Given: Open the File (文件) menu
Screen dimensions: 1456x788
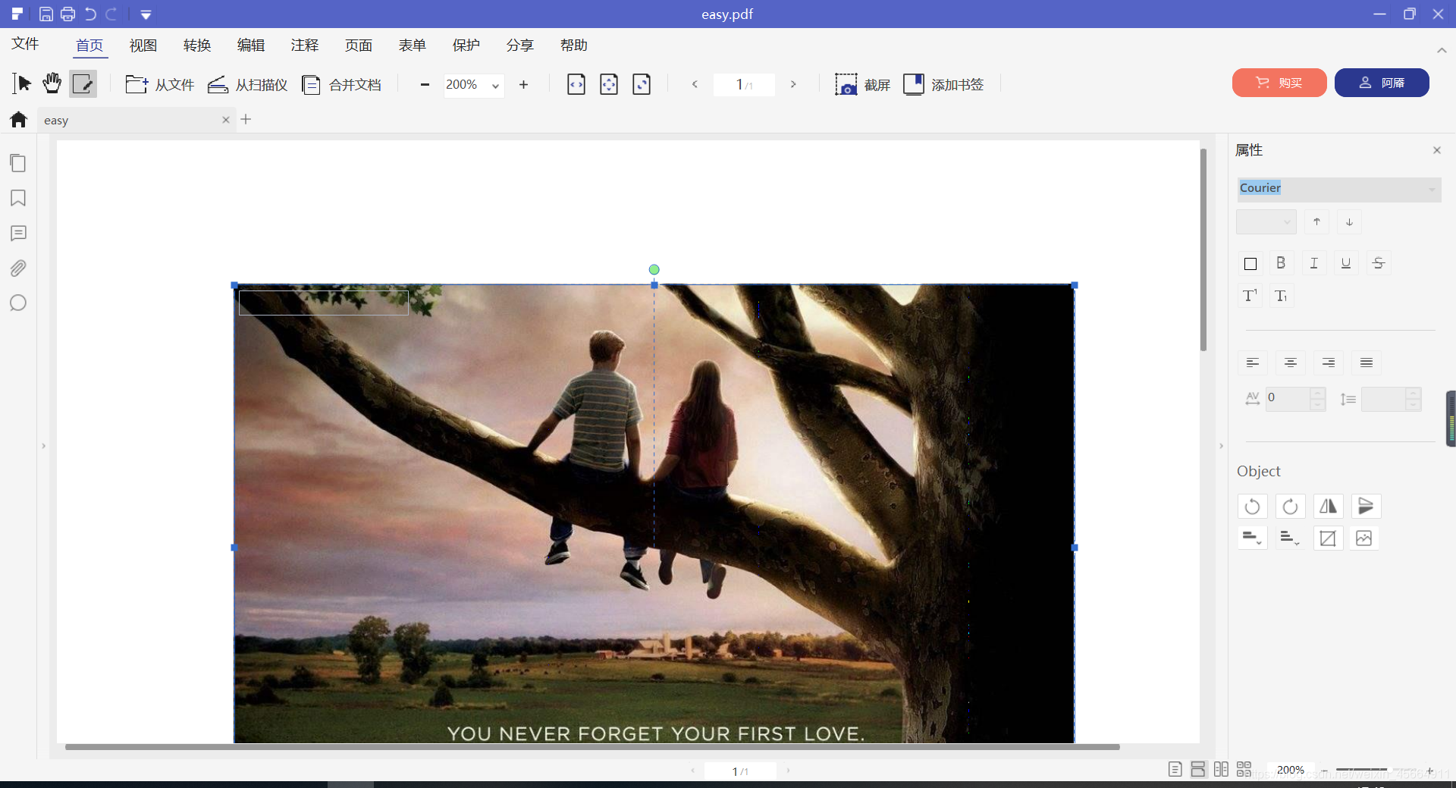Looking at the screenshot, I should [x=25, y=44].
